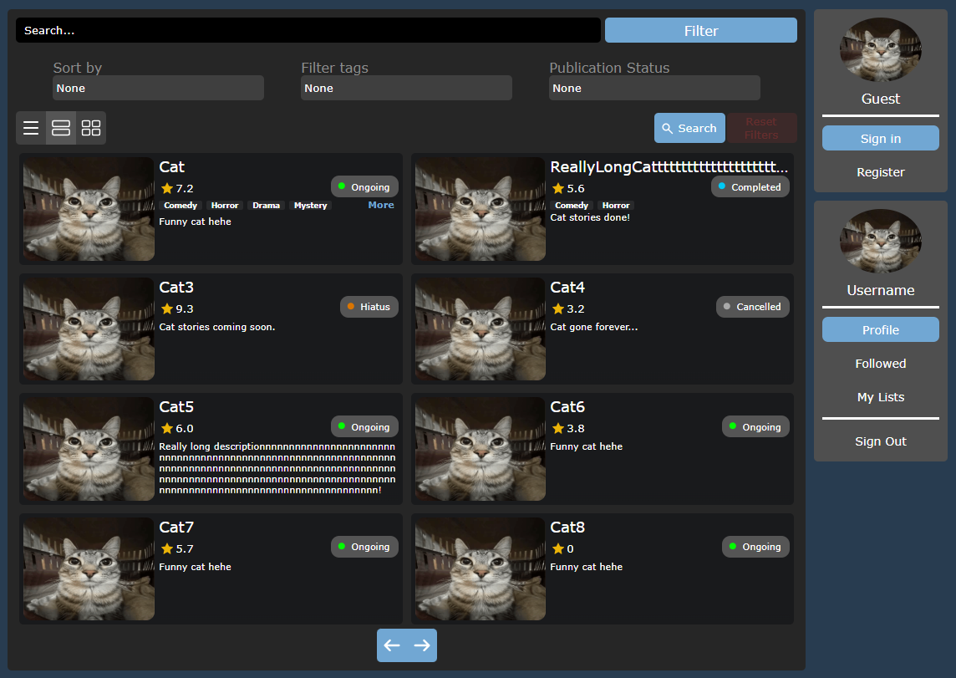This screenshot has width=956, height=678.
Task: Select the two-row card view icon
Action: coord(61,128)
